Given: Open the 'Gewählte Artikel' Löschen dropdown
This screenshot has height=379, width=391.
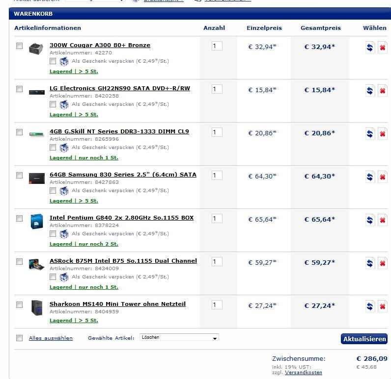Looking at the screenshot, I should [179, 338].
